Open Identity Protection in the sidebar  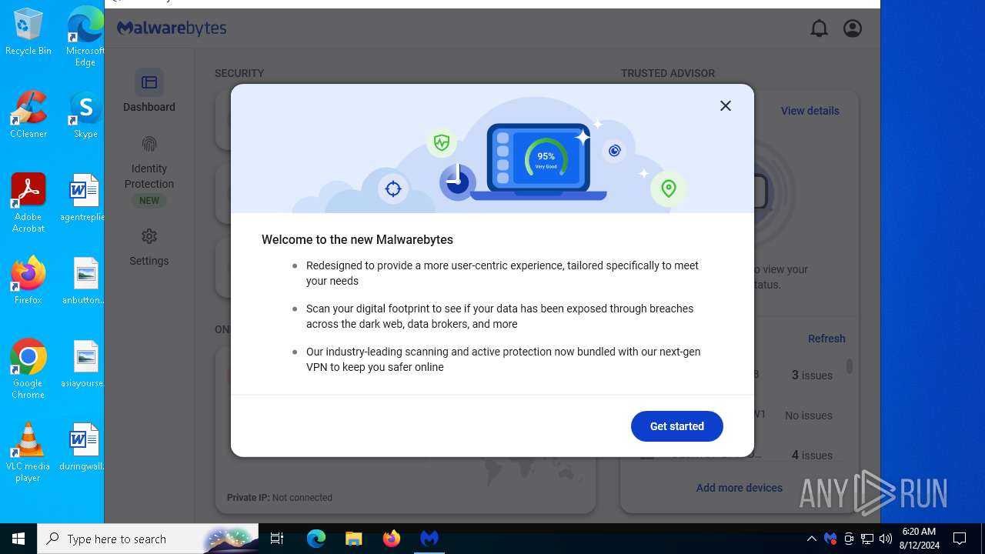149,171
